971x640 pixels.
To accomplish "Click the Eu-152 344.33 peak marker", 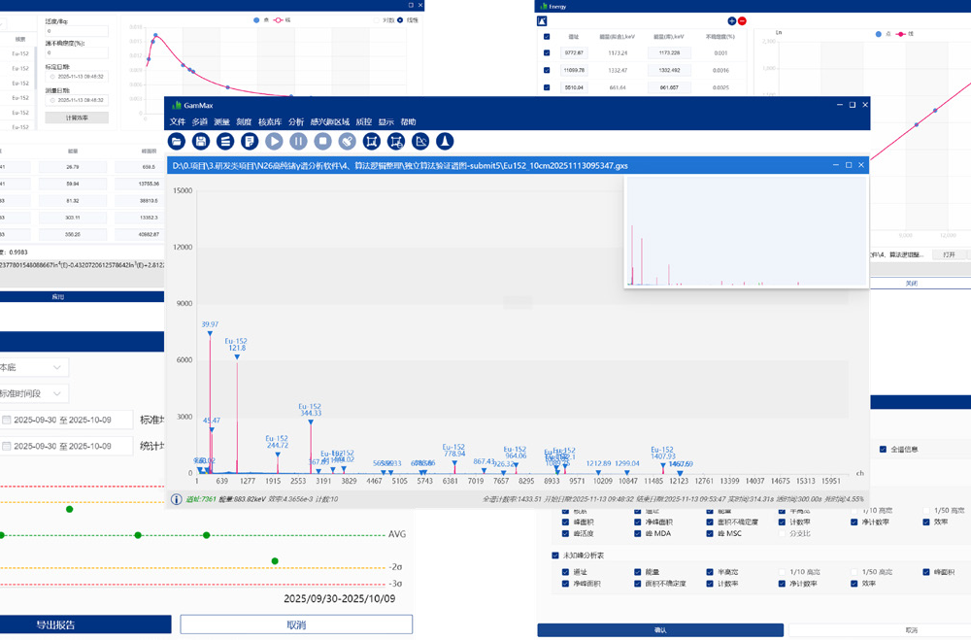I will coord(311,421).
